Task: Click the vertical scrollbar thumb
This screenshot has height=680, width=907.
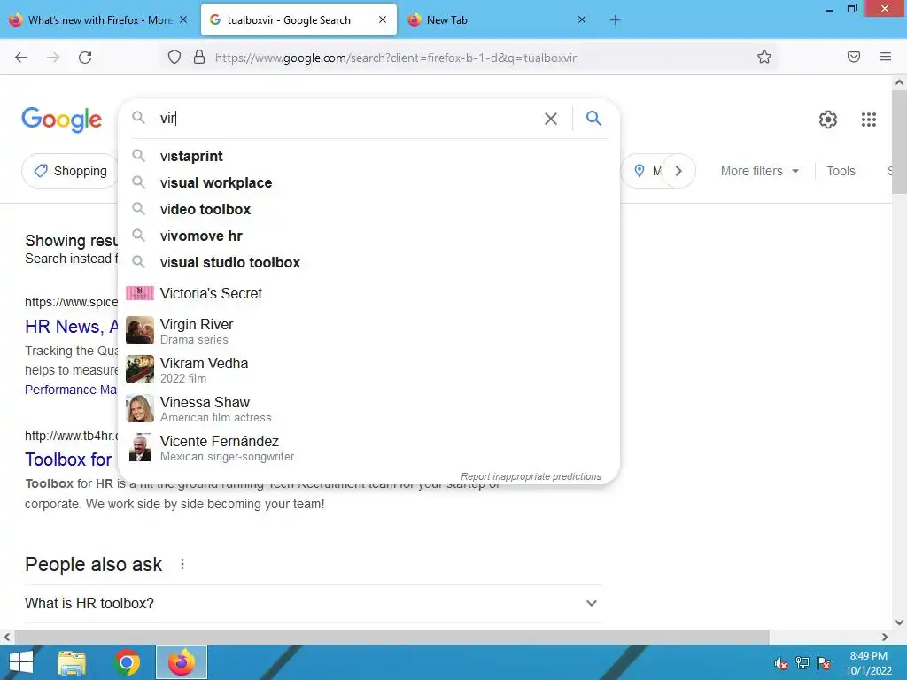Action: pos(900,143)
